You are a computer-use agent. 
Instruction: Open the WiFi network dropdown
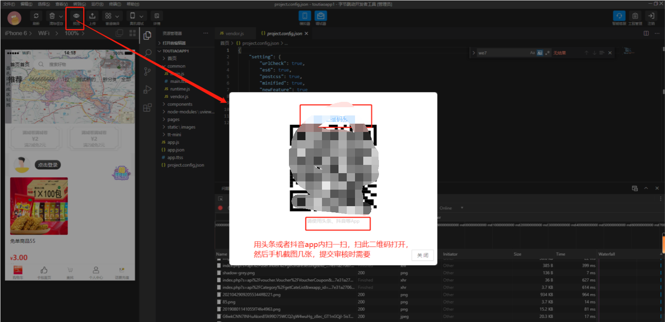point(48,33)
